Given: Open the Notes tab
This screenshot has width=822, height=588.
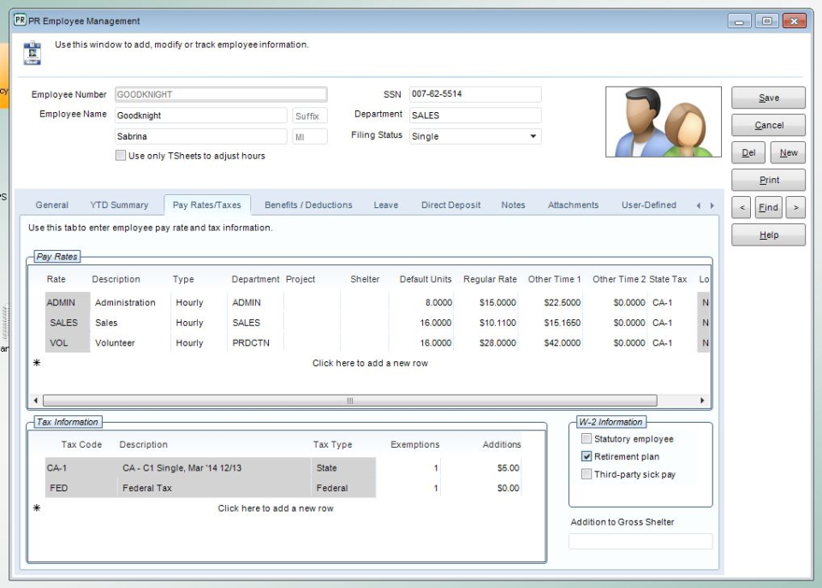Looking at the screenshot, I should click(513, 205).
